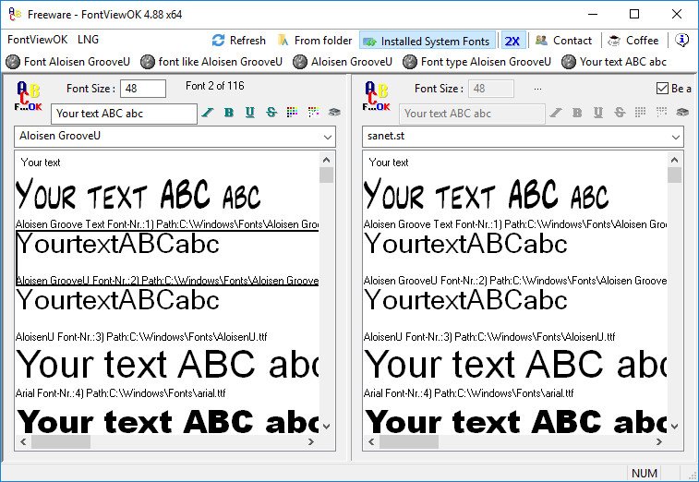Click the Your text ABC abc link
The image size is (699, 482).
(614, 62)
